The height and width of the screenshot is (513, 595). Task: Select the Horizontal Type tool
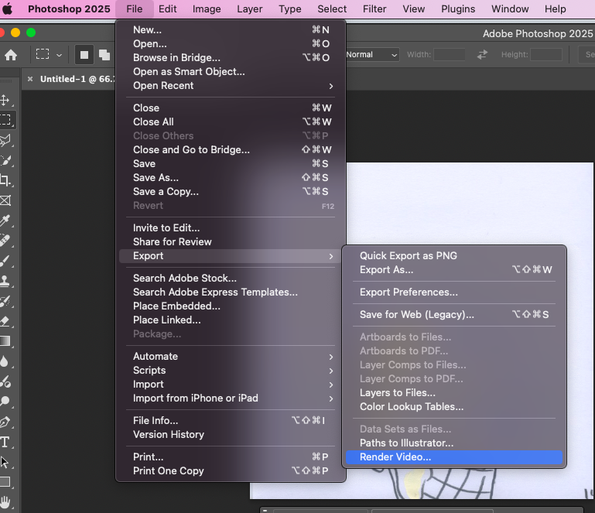[x=5, y=442]
